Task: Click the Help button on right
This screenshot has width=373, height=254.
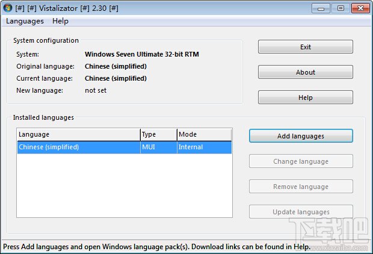Action: 306,98
